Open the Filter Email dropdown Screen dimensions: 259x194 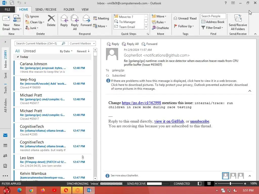pyautogui.click(x=212, y=28)
